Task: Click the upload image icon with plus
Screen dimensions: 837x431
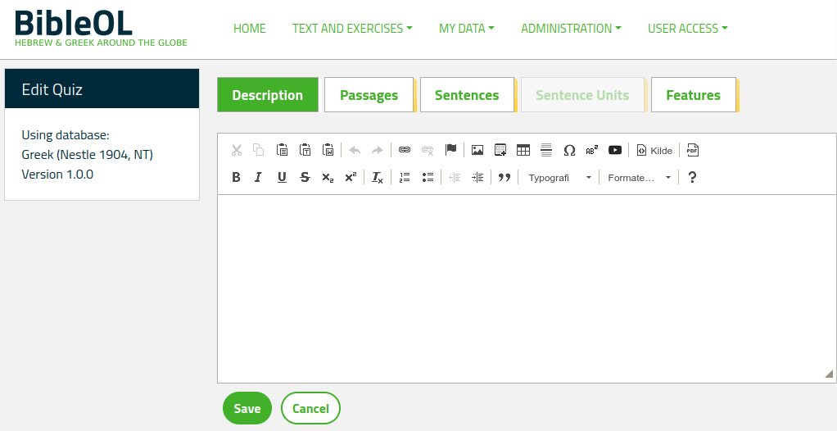Action: [500, 150]
